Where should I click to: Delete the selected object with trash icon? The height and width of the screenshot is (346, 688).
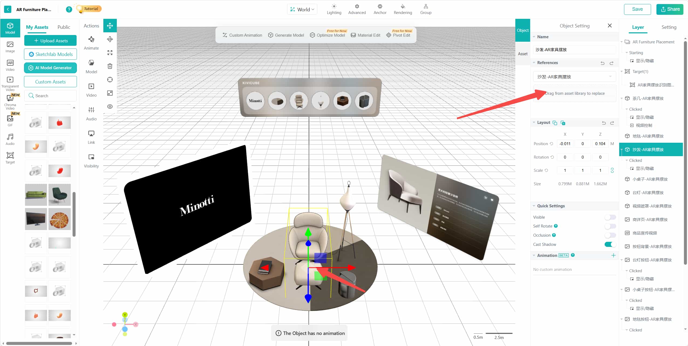click(110, 66)
